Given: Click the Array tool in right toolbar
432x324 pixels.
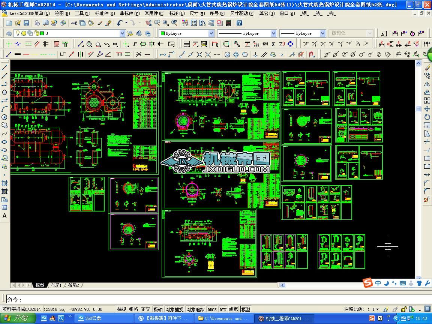Looking at the screenshot, I should point(427,100).
